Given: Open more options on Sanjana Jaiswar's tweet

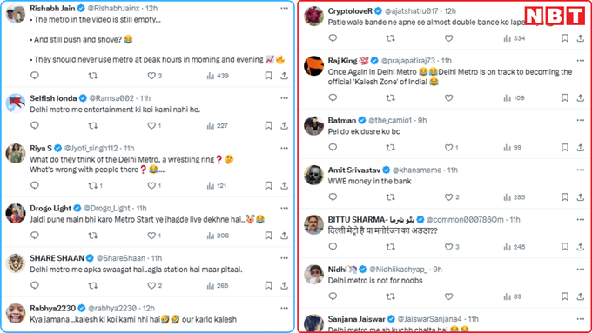Looking at the screenshot, I should [581, 319].
